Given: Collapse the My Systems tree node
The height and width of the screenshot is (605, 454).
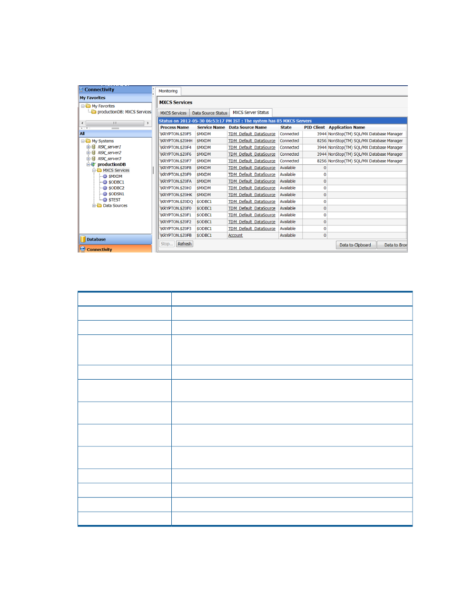Looking at the screenshot, I should [83, 141].
